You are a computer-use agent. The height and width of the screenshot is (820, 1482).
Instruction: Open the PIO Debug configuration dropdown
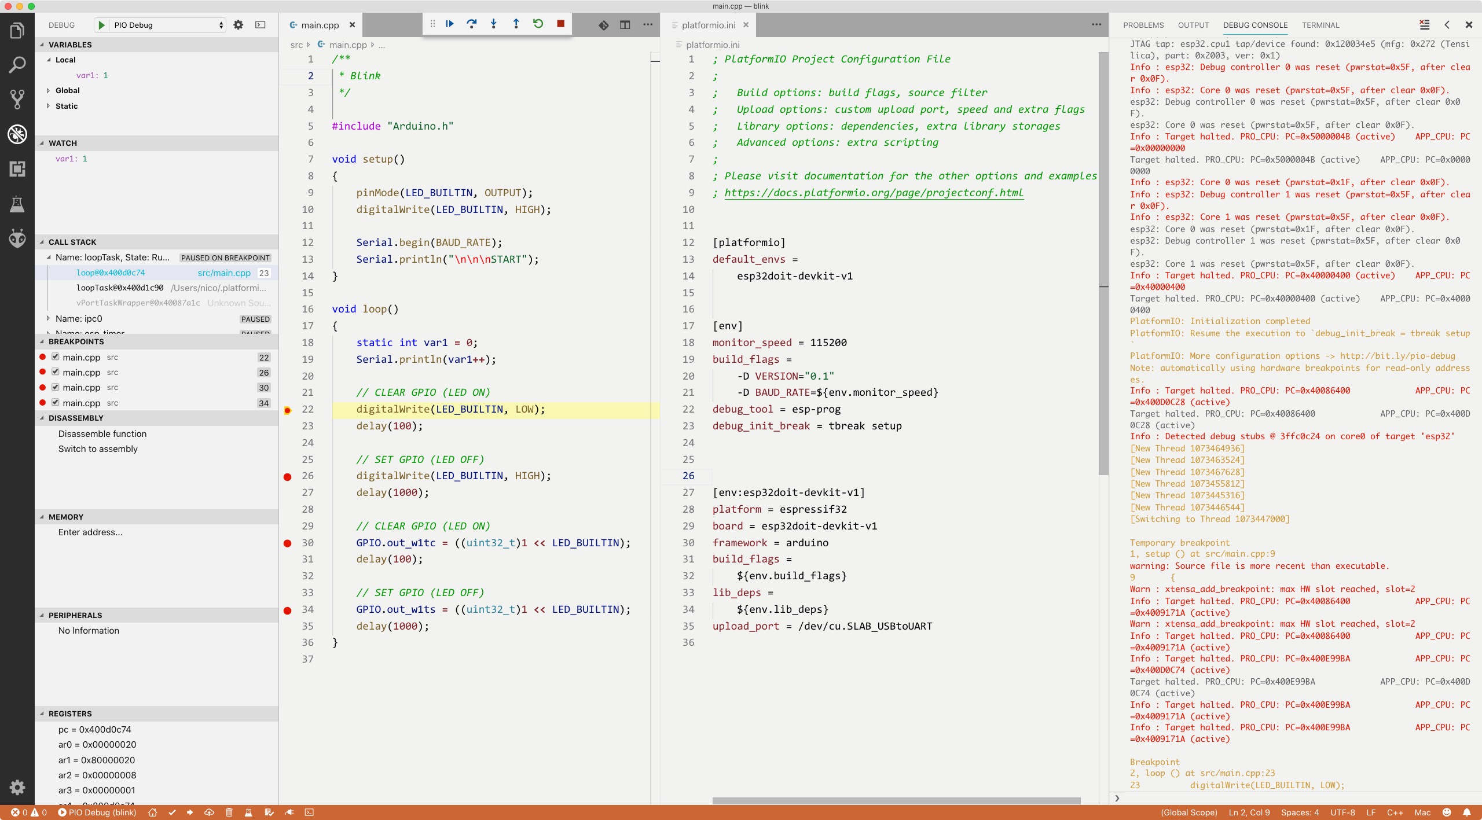(167, 25)
